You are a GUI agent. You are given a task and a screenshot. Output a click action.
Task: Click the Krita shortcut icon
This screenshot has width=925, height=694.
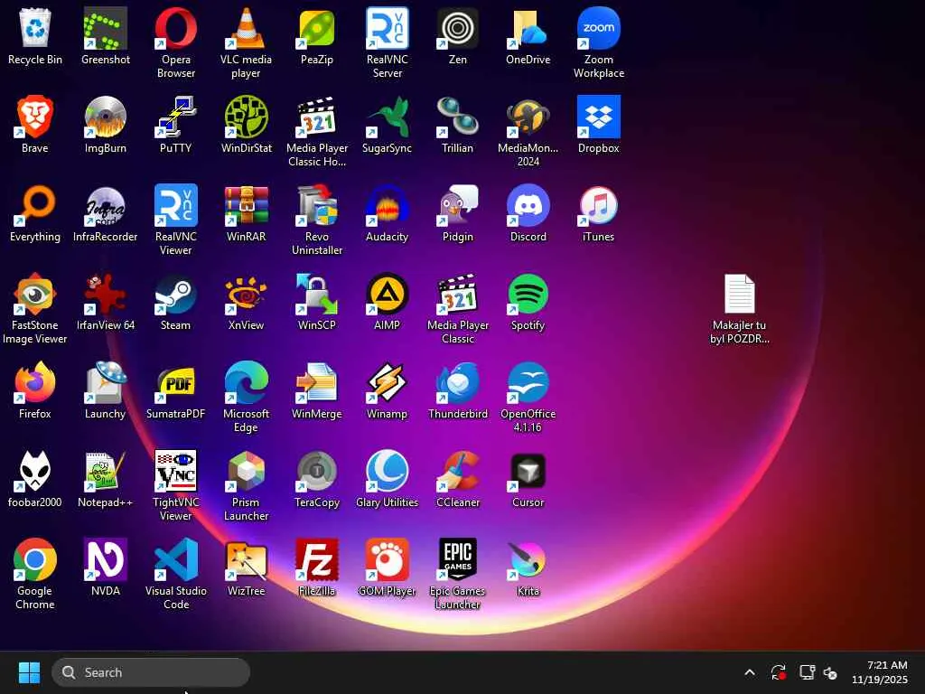528,561
